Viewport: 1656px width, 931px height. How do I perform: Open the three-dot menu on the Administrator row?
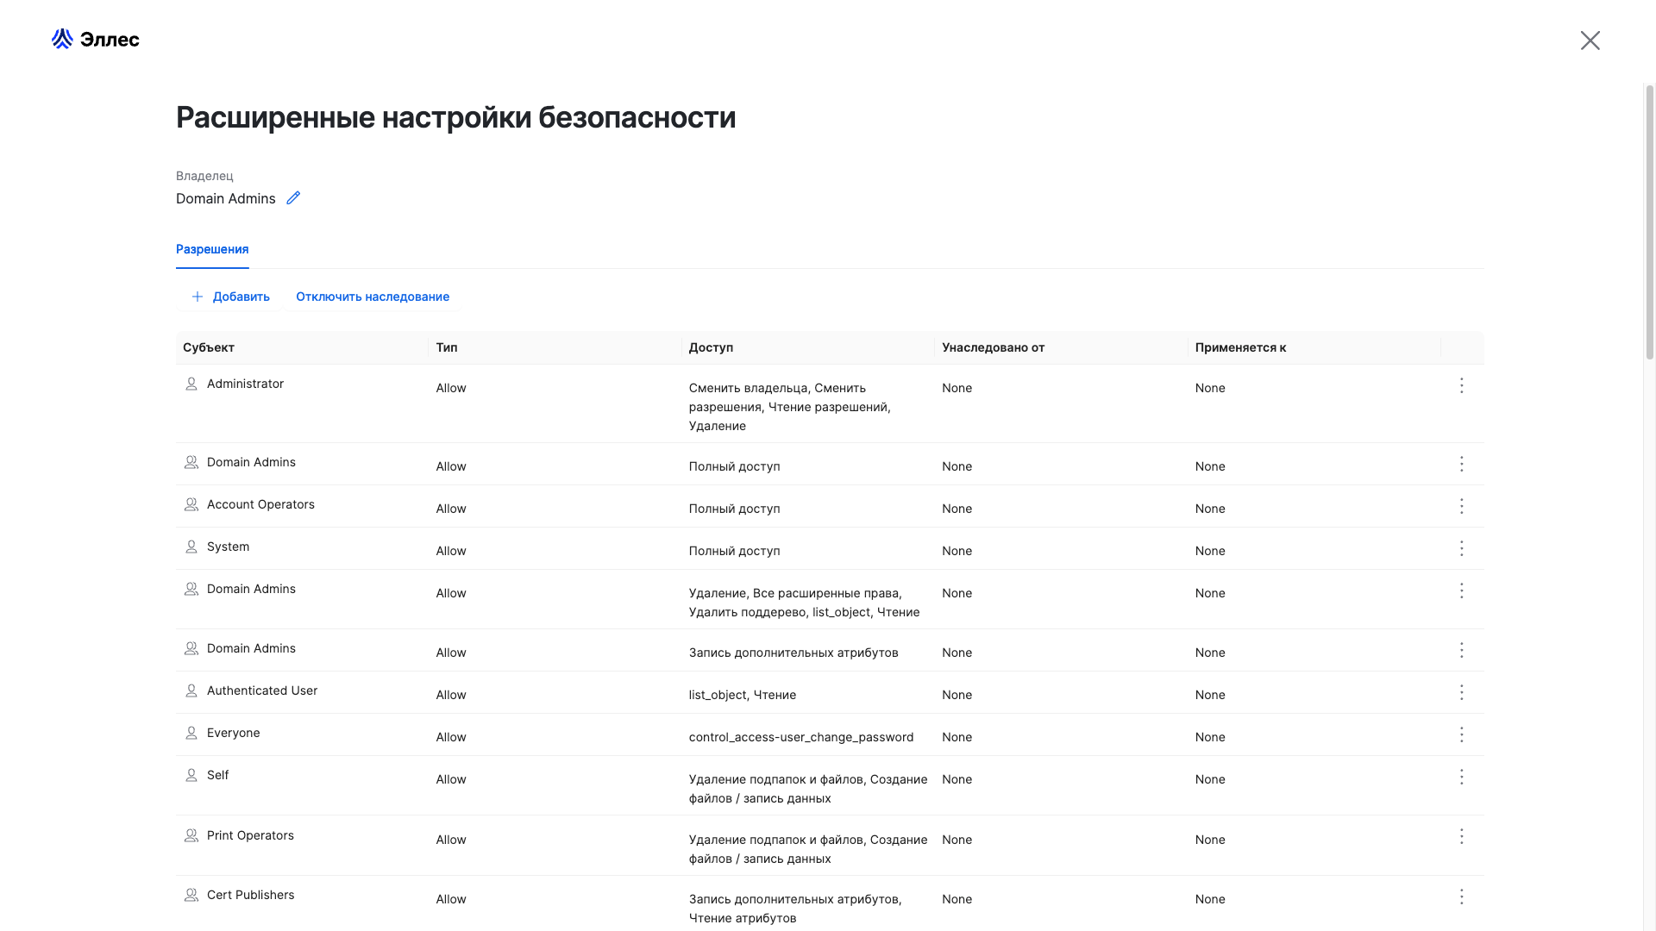pyautogui.click(x=1461, y=386)
